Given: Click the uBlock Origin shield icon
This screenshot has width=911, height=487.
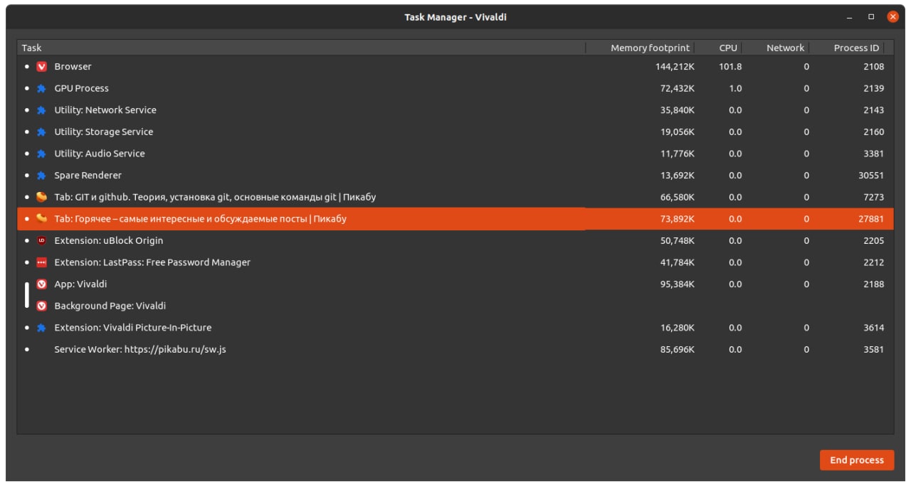Looking at the screenshot, I should [41, 241].
